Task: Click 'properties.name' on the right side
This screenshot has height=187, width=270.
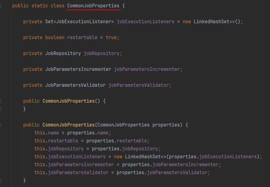Action: coord(88,133)
